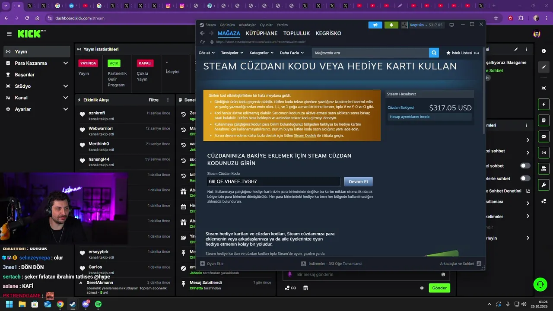Click the Chrome home button
The width and height of the screenshot is (553, 311).
coord(38,18)
